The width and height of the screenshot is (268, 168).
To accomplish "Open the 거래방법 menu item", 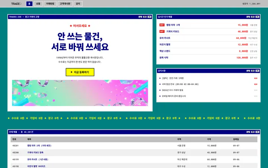I will (50, 4).
